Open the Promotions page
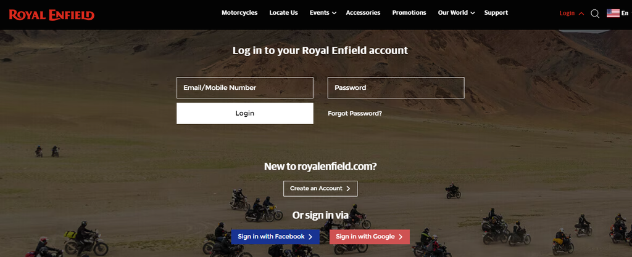The image size is (632, 257). [409, 12]
